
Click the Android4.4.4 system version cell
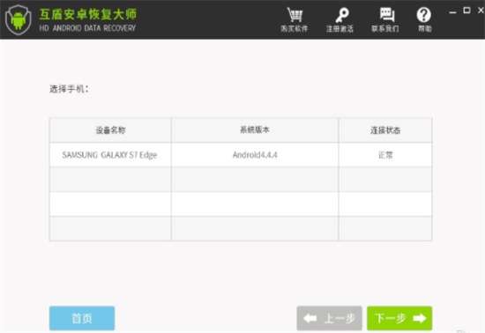255,155
